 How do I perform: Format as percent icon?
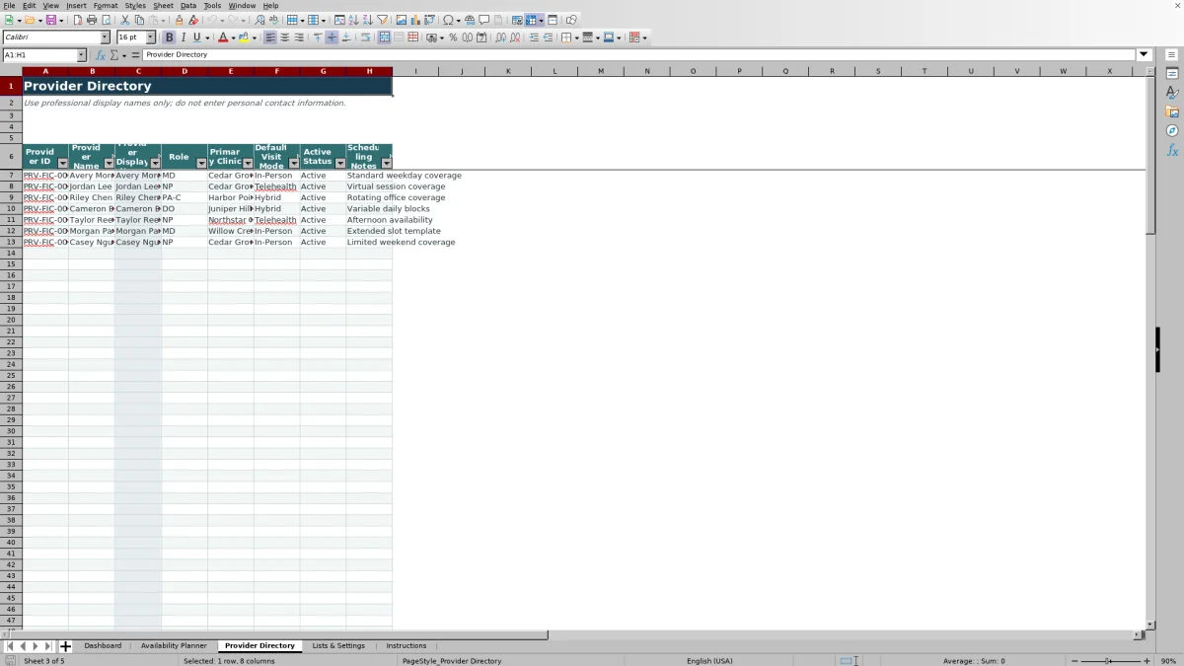point(453,37)
